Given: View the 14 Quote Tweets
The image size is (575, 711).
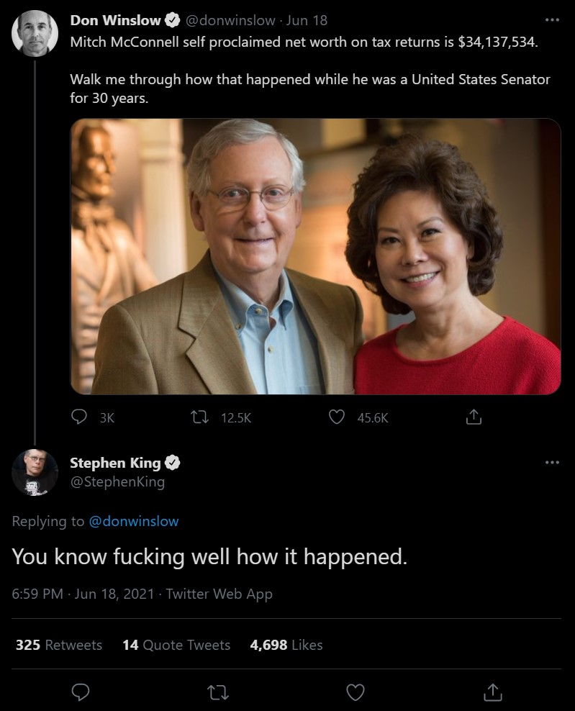Looking at the screenshot, I should [176, 645].
